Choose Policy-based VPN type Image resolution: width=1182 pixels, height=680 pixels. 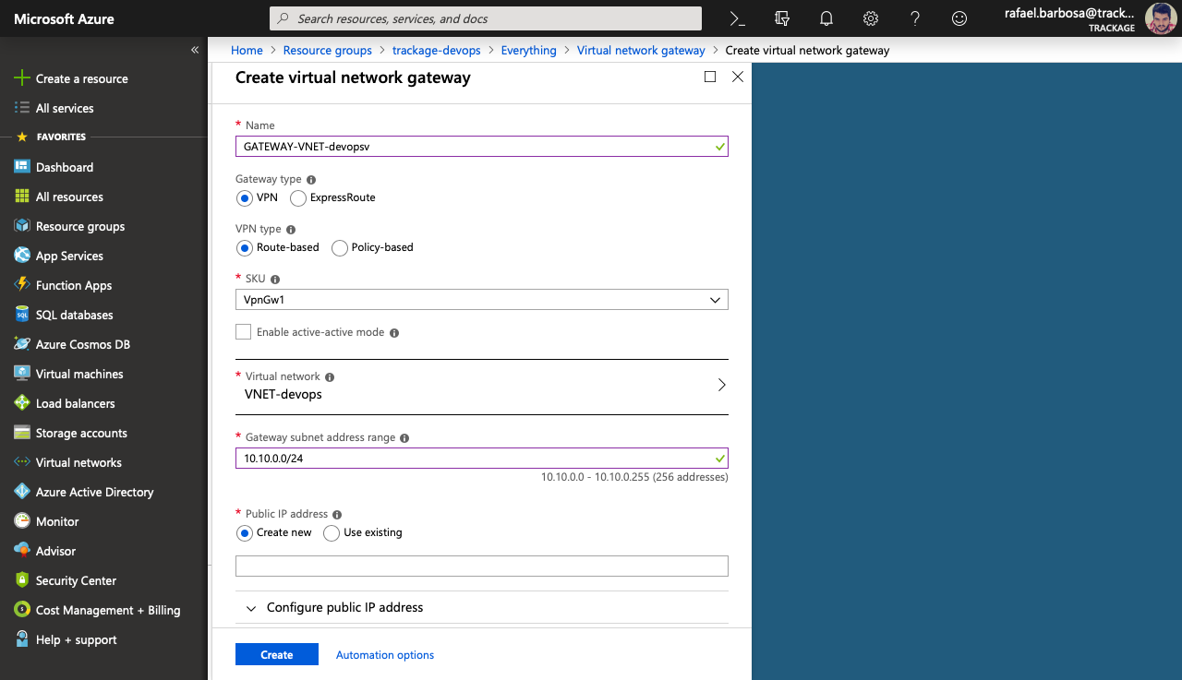(x=340, y=248)
